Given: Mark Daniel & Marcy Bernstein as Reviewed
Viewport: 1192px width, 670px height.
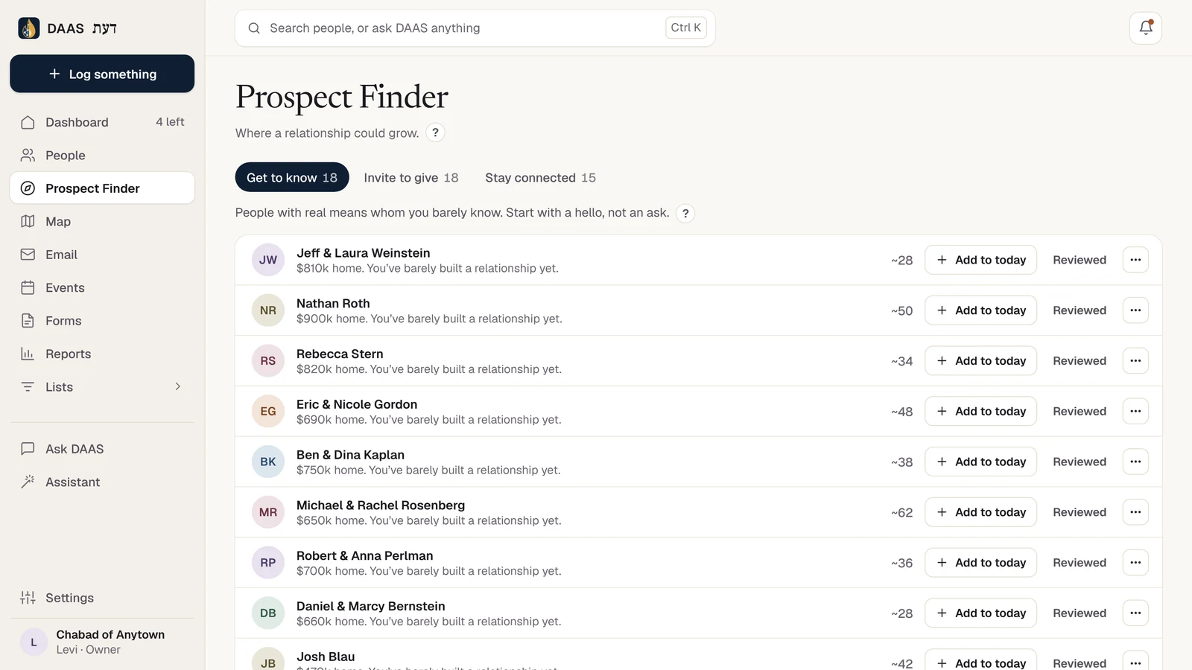Looking at the screenshot, I should (x=1080, y=613).
